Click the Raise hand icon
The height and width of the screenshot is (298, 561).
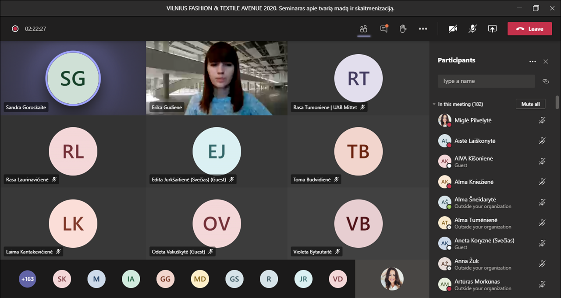pyautogui.click(x=403, y=29)
